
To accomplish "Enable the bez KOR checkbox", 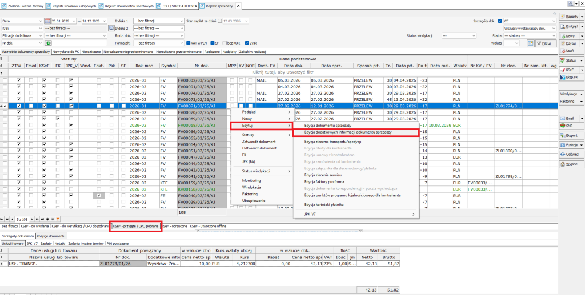I will pyautogui.click(x=224, y=43).
